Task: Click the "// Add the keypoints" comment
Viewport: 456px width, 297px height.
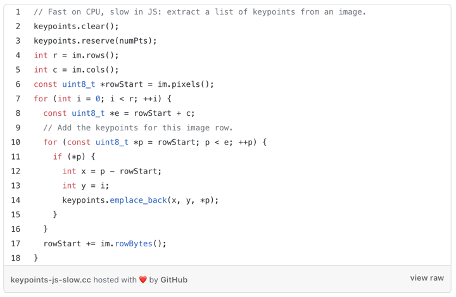Action: tap(138, 127)
